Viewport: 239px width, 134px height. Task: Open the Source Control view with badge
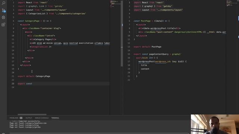pyautogui.click(x=3, y=10)
